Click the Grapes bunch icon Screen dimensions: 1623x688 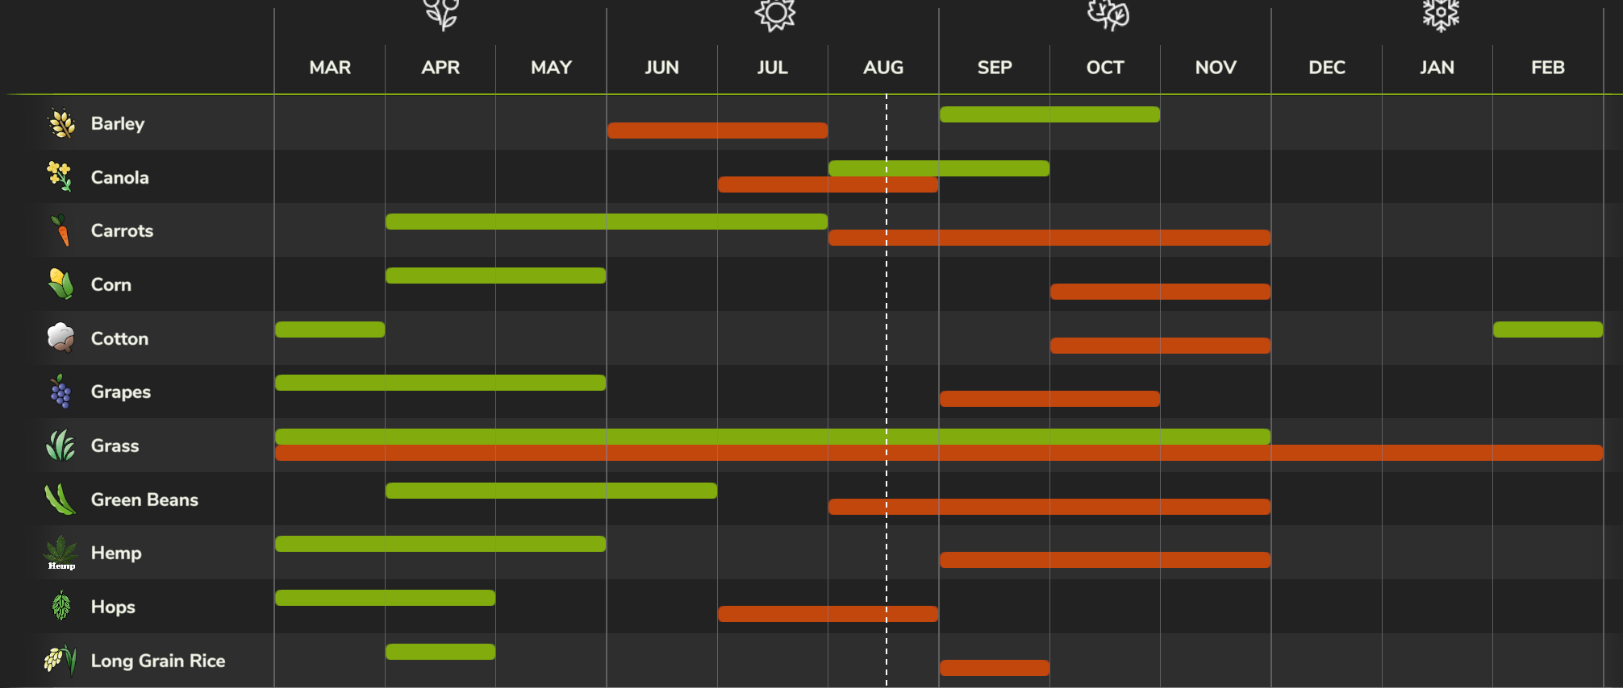click(60, 392)
